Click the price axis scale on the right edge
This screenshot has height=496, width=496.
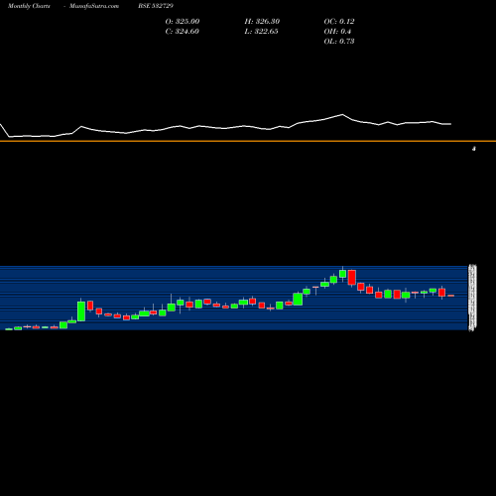[x=473, y=298]
